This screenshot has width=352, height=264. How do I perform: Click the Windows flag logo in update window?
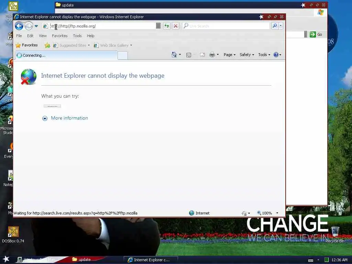[x=321, y=12]
